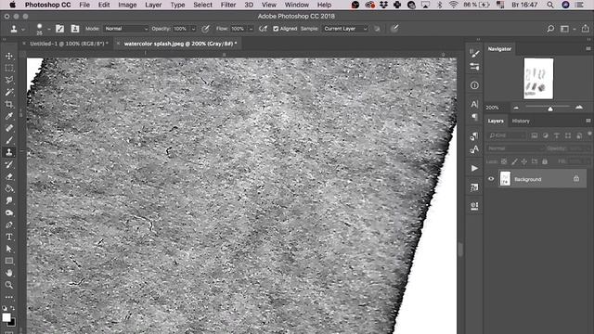
Task: Toggle the Aligned checkbox
Action: (x=276, y=29)
